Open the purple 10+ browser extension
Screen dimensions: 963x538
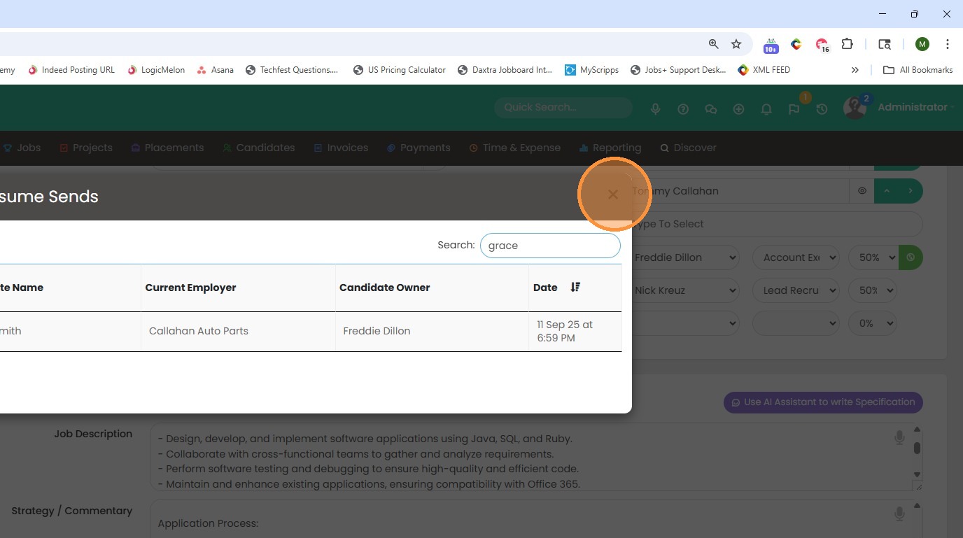[771, 45]
